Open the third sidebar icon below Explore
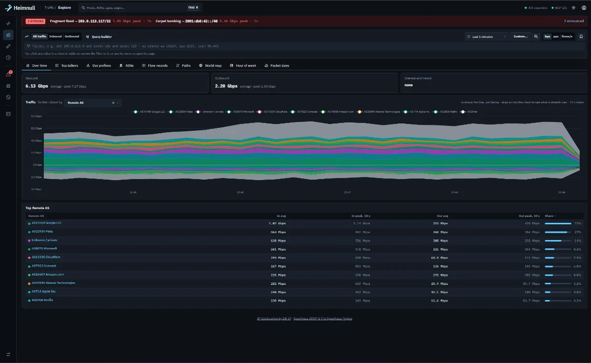The image size is (591, 363). point(8,46)
